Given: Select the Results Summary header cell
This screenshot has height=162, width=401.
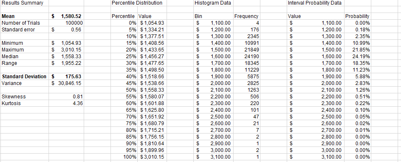Looking at the screenshot, I should (x=25, y=3).
